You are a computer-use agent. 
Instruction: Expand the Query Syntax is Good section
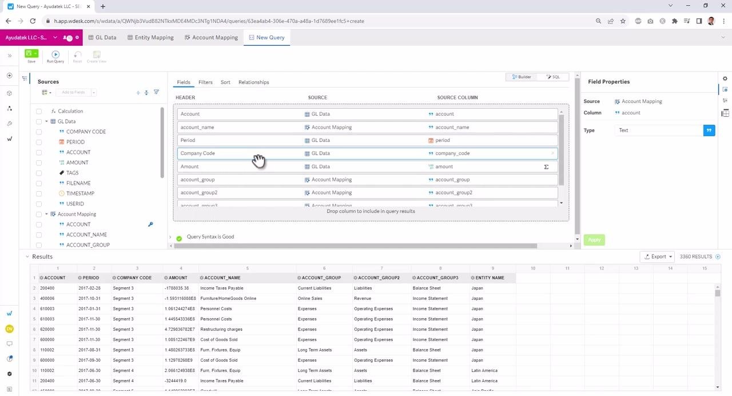click(x=170, y=237)
